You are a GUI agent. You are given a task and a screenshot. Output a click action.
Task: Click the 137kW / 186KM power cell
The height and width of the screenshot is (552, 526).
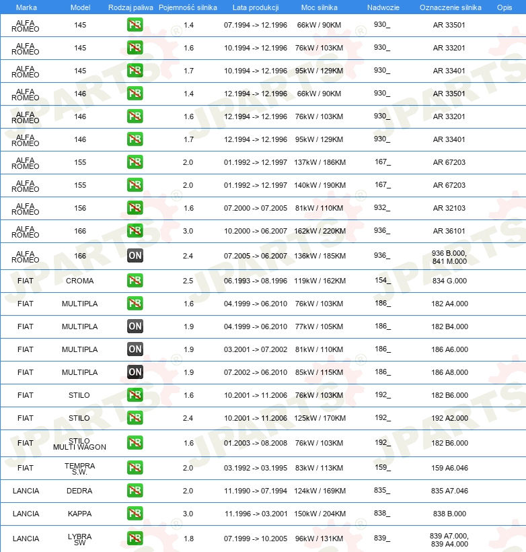320,162
